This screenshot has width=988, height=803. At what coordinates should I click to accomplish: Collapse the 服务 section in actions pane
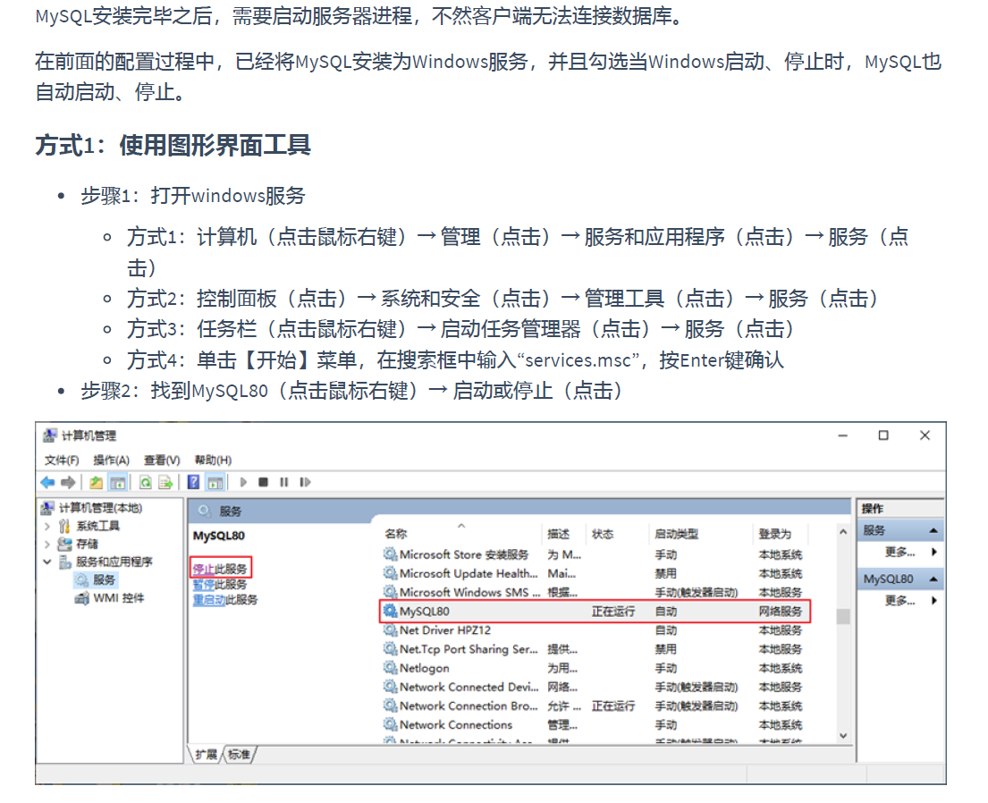coord(933,530)
